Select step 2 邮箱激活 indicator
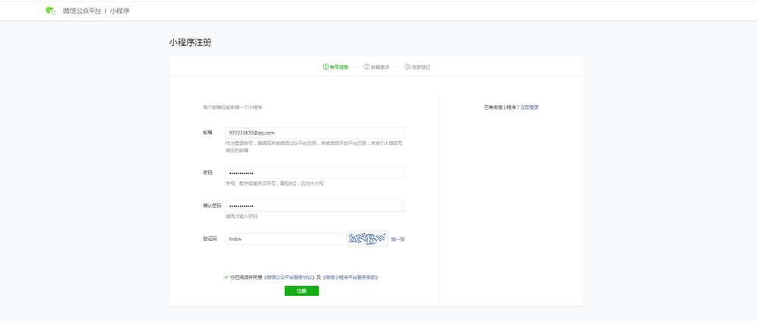Viewport: 757px width, 321px height. pyautogui.click(x=376, y=67)
